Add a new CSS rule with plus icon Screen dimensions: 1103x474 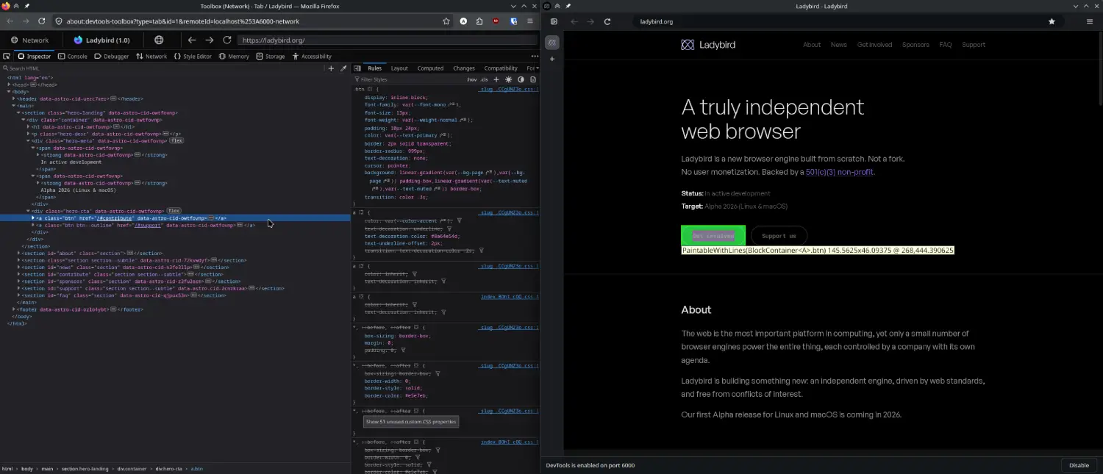496,79
